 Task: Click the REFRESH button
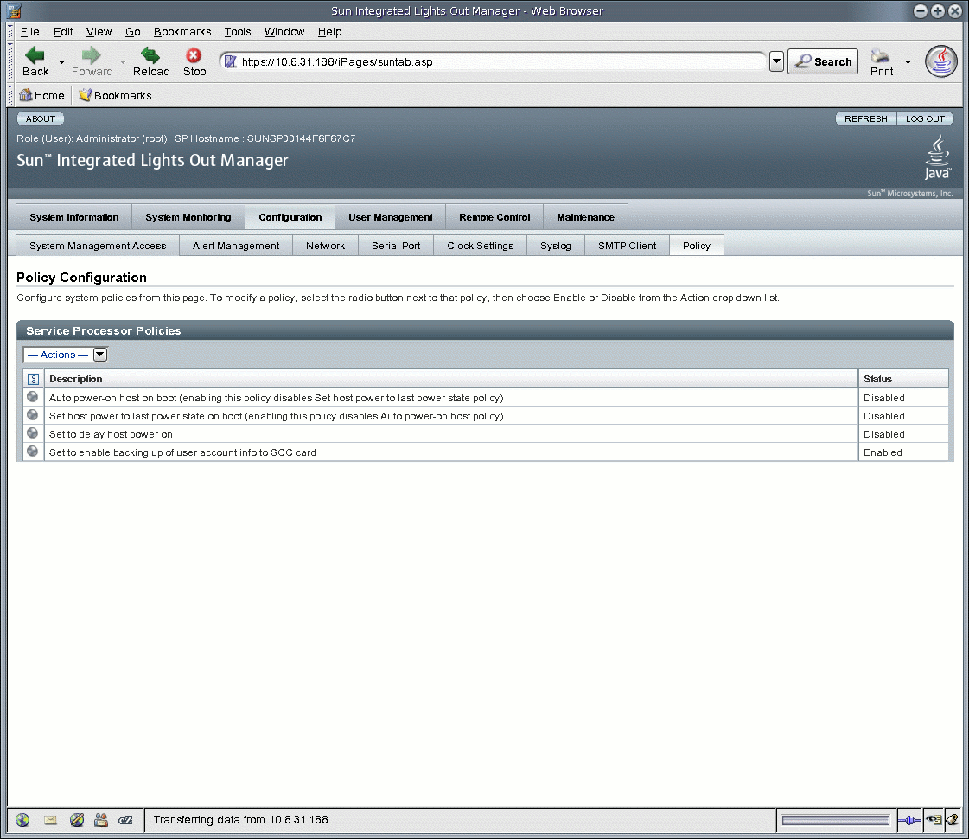(x=866, y=118)
